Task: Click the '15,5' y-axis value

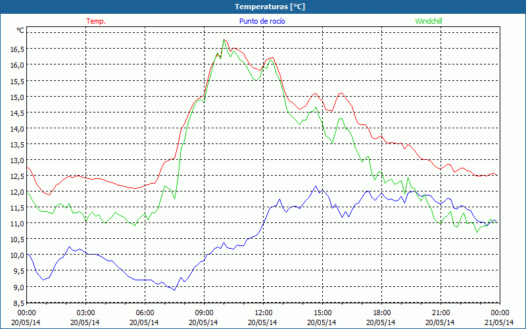Action: tap(17, 81)
